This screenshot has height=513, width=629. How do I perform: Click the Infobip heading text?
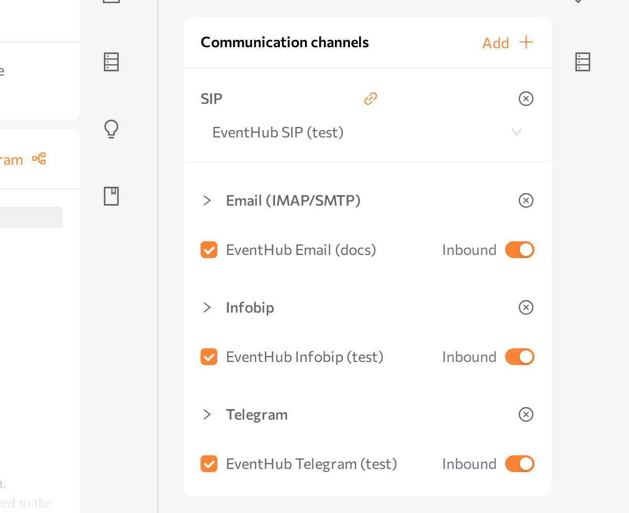tap(250, 307)
